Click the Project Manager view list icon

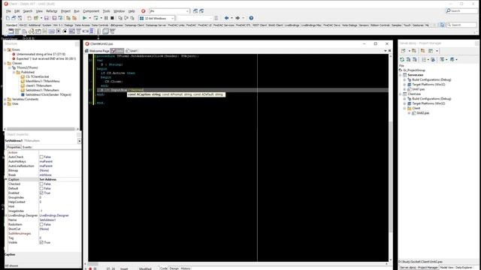pos(425,59)
